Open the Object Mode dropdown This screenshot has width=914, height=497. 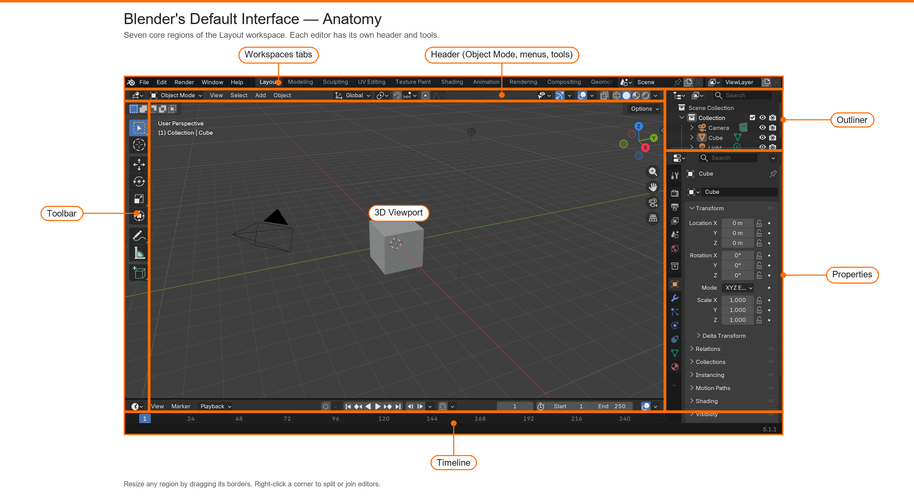click(x=176, y=95)
